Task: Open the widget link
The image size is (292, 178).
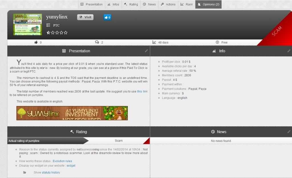Action: pos(71,165)
